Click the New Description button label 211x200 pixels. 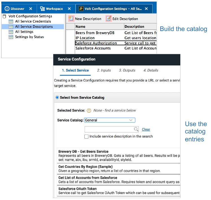88,19
